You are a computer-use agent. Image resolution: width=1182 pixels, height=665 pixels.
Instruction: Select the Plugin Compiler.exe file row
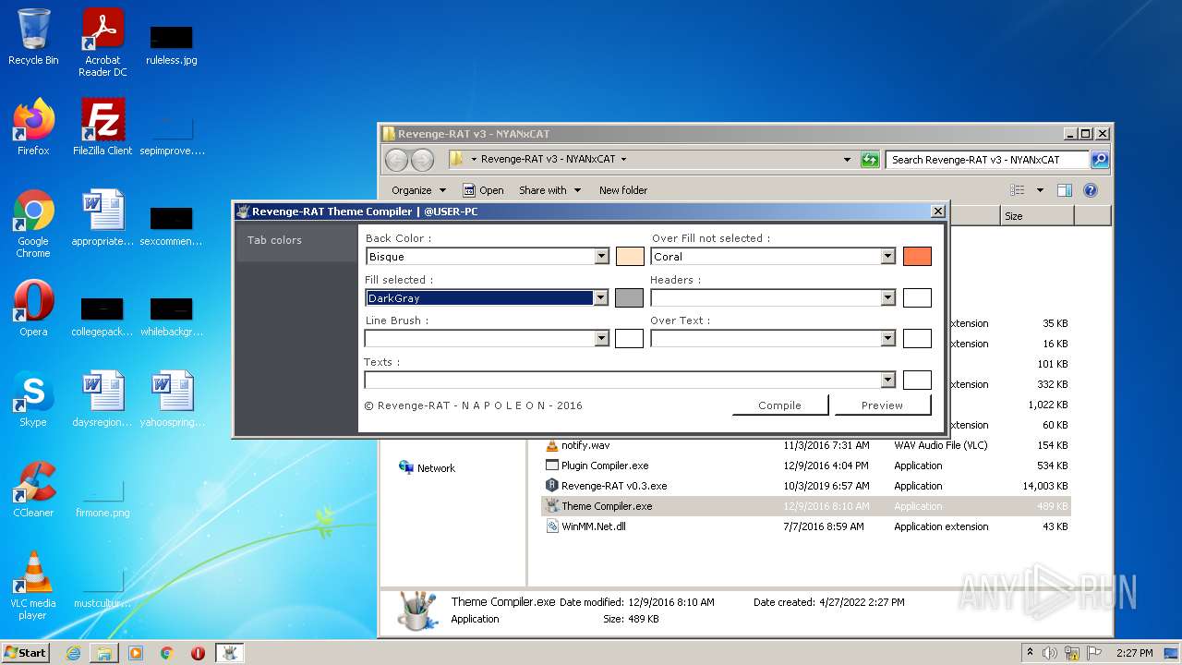[x=806, y=465]
